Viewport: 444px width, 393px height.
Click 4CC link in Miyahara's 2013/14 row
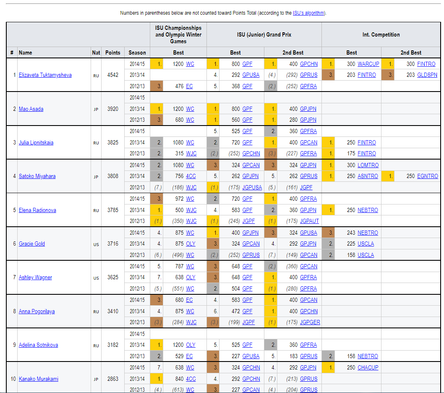191,176
